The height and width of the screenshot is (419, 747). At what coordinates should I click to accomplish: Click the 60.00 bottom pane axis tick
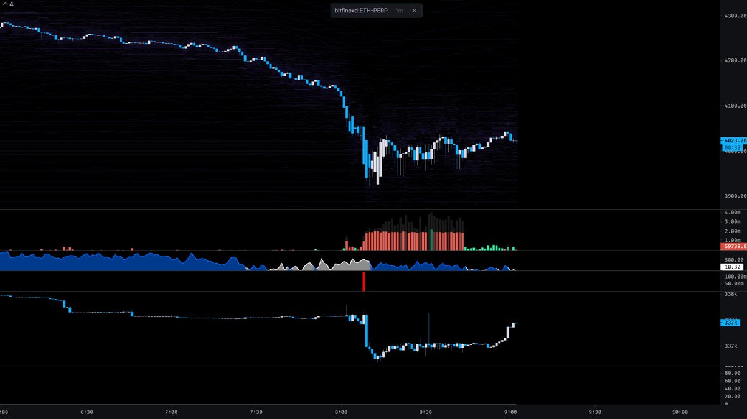733,381
